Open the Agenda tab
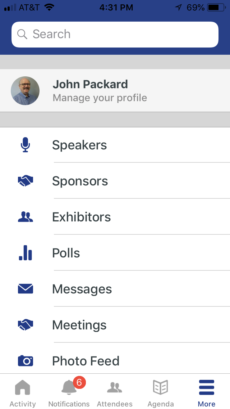230x409 pixels. 161,393
